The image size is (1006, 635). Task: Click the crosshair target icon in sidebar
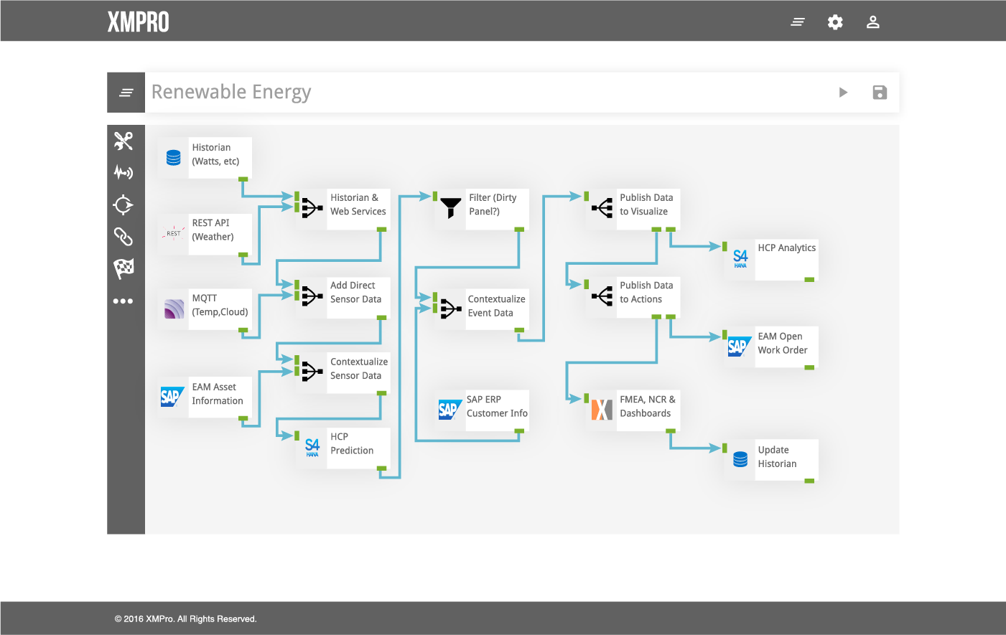[124, 204]
